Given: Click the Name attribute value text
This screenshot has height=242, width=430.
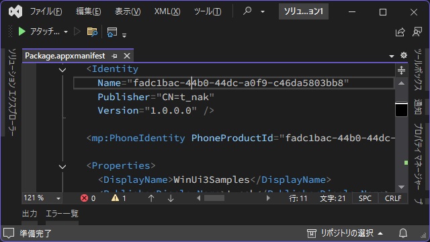Looking at the screenshot, I should pos(238,83).
